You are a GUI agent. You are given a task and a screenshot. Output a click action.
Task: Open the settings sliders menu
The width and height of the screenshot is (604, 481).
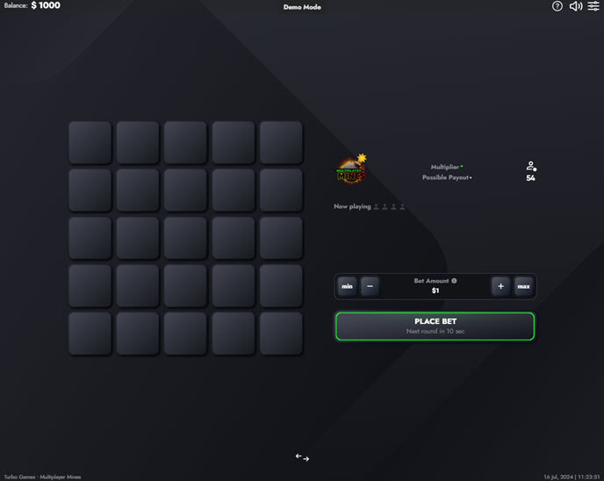(x=594, y=6)
